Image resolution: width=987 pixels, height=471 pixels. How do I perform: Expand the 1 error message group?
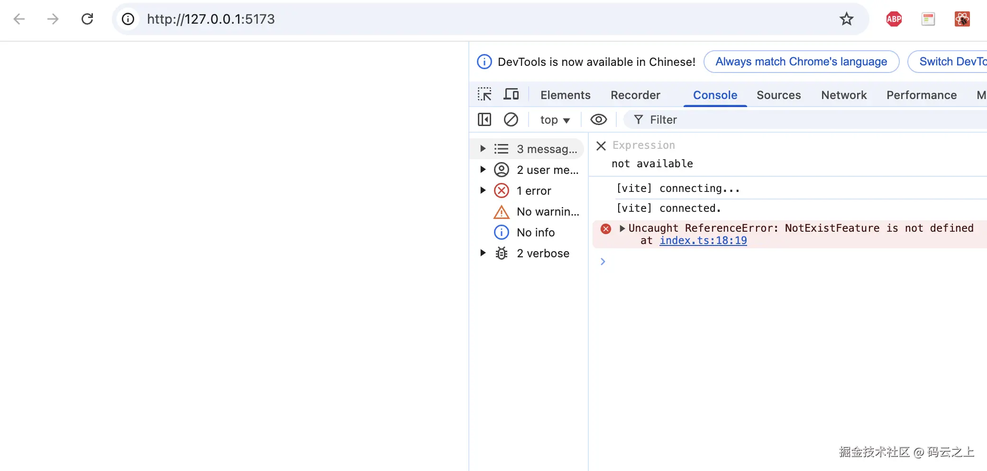(483, 190)
